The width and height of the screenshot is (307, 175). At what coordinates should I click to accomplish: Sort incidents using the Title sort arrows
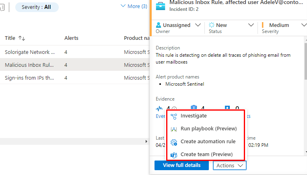pyautogui.click(x=22, y=38)
